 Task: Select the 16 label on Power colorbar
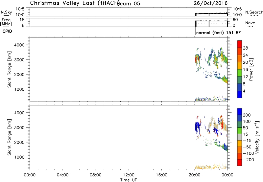[x=245, y=70]
